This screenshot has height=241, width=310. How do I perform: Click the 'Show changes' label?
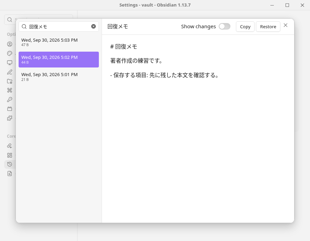pos(198,27)
